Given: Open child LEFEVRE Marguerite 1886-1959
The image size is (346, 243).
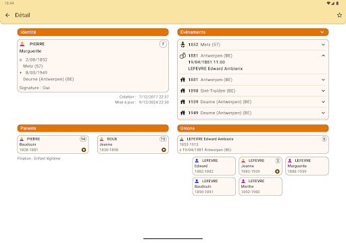Looking at the screenshot, I should tap(307, 166).
